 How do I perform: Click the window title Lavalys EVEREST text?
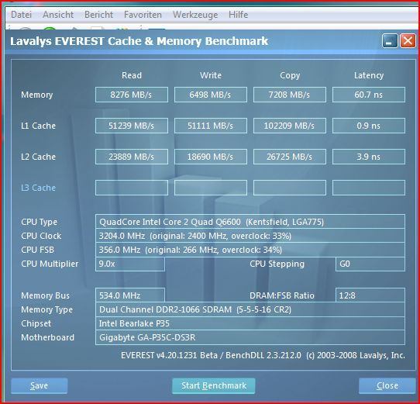139,41
